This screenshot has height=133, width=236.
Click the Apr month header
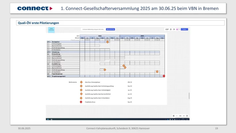(x=137, y=38)
